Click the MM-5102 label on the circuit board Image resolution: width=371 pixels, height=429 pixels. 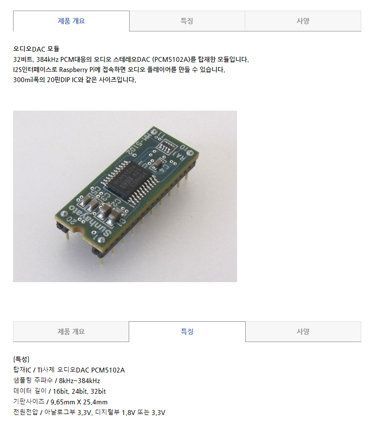tap(139, 144)
